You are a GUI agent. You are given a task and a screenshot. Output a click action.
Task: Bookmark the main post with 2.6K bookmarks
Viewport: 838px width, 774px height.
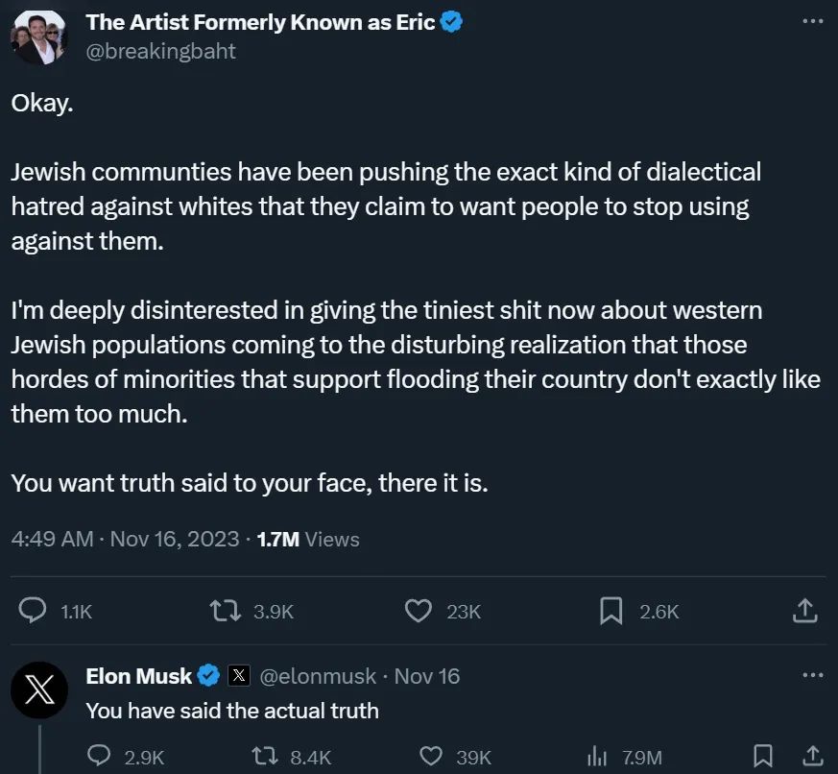click(611, 611)
